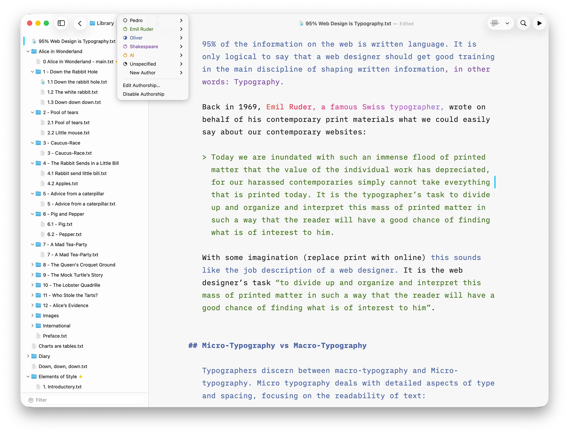Click the play preview button
The width and height of the screenshot is (569, 434).
click(539, 23)
